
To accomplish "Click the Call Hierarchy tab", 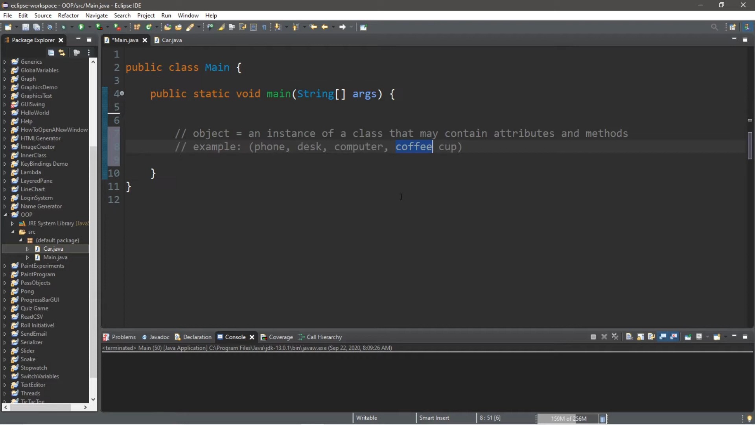I will (324, 337).
